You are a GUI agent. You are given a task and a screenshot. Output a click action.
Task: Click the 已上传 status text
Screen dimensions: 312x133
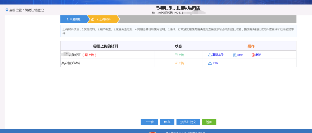179,55
